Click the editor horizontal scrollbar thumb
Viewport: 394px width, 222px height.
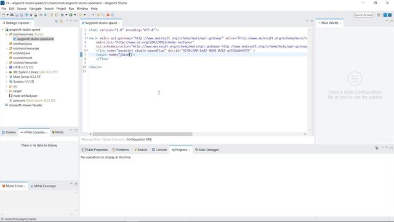pyautogui.click(x=142, y=134)
